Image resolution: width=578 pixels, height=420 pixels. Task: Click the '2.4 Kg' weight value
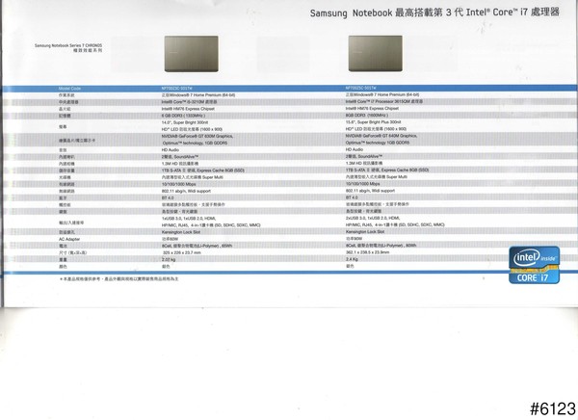(x=352, y=259)
